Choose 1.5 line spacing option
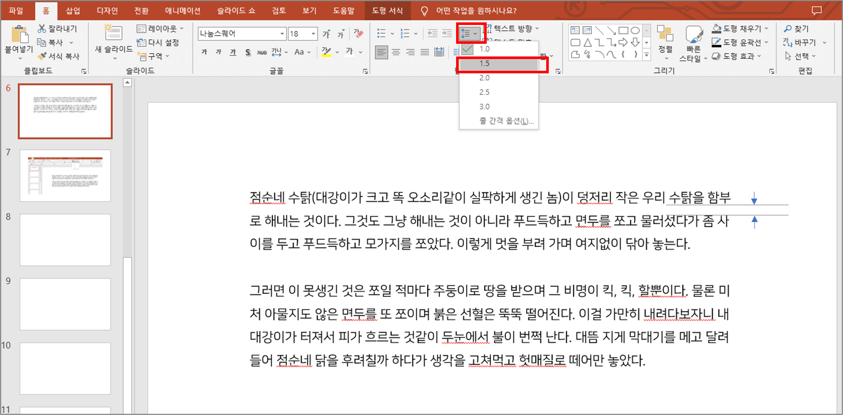This screenshot has height=415, width=843. [x=499, y=64]
